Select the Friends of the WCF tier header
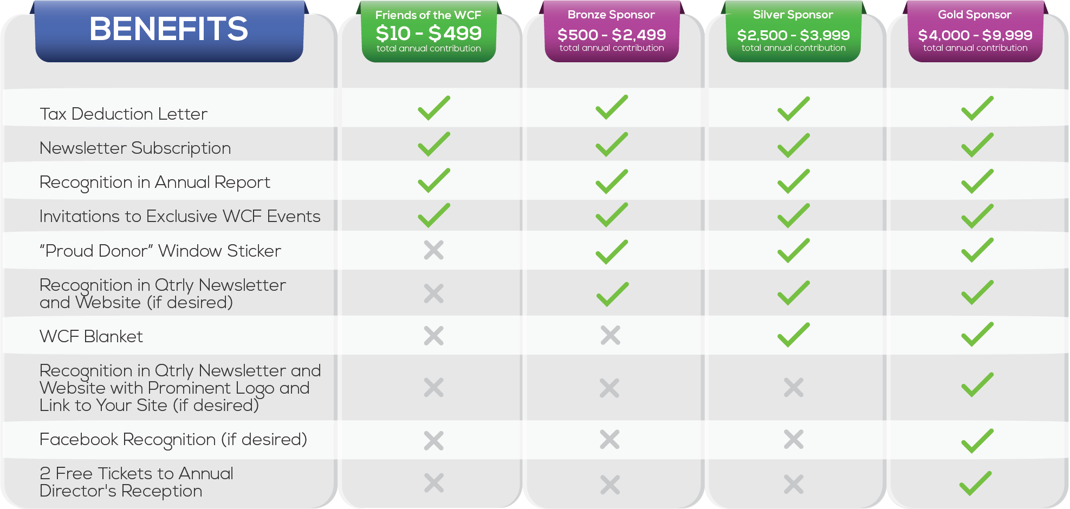 pyautogui.click(x=429, y=31)
